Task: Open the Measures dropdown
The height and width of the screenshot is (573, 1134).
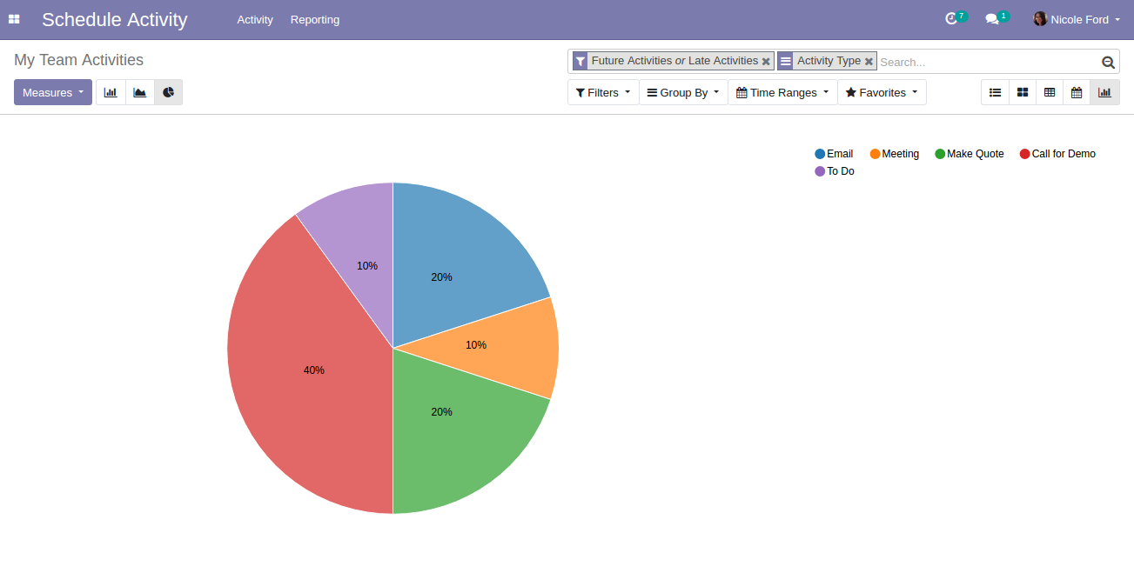Action: click(x=53, y=92)
